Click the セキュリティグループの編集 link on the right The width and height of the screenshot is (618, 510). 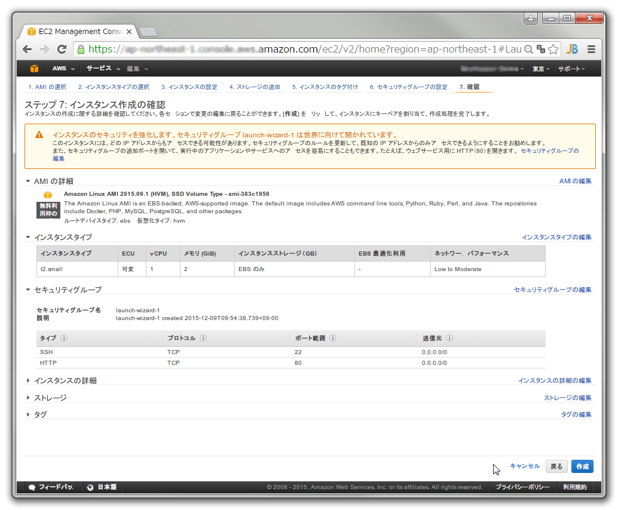pyautogui.click(x=553, y=290)
